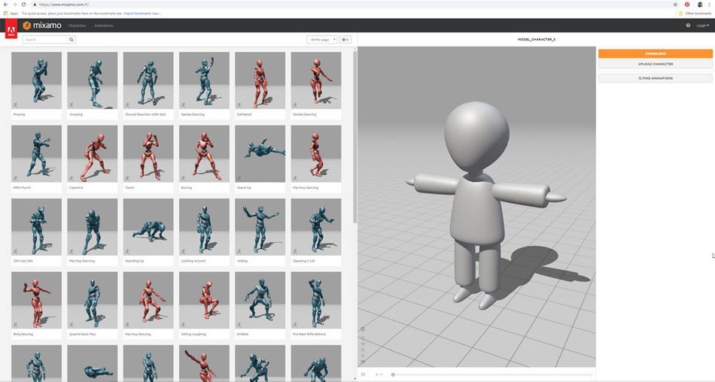The width and height of the screenshot is (715, 382).
Task: Open the per page dropdown
Action: tap(322, 40)
